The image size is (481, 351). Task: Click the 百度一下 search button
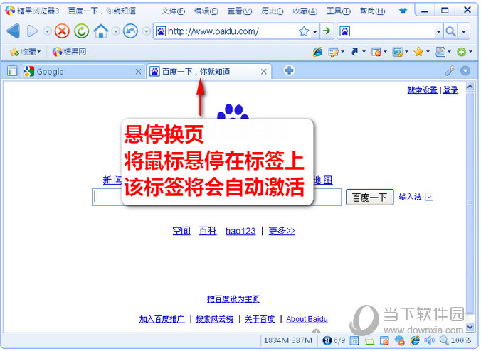coord(369,198)
